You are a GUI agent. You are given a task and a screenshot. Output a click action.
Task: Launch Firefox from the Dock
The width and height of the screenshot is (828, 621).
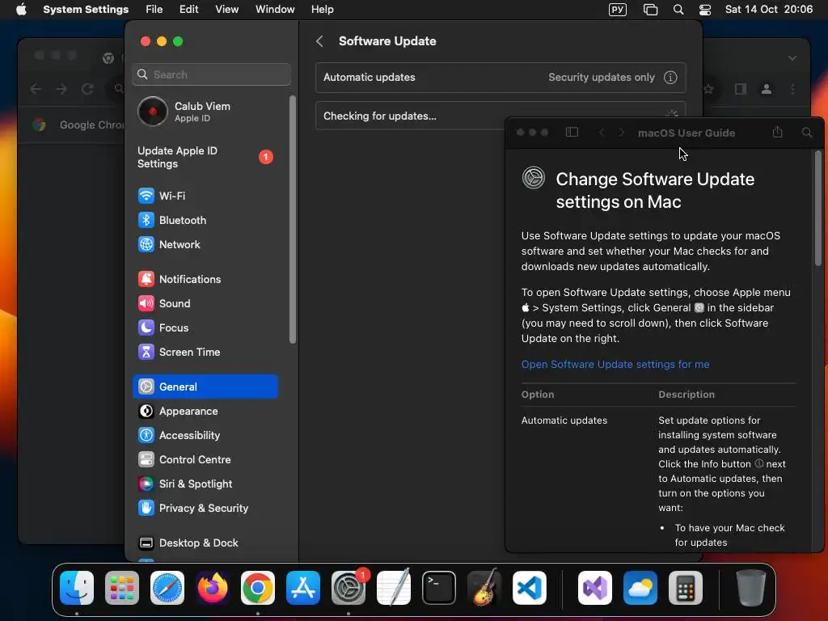(x=213, y=588)
